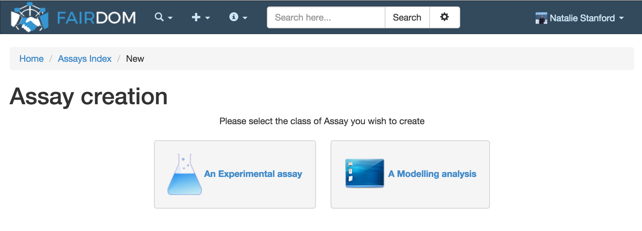Expand the info icon dropdown caret
Viewport: 642px width, 231px height.
tap(245, 18)
